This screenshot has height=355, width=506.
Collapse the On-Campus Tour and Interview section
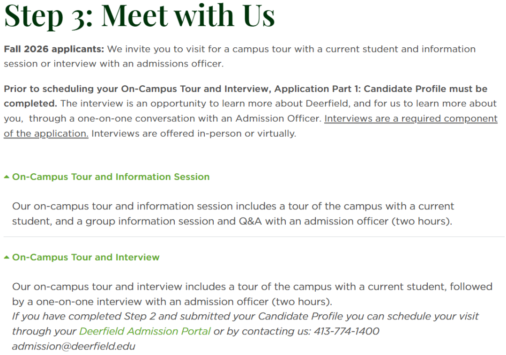tap(86, 258)
